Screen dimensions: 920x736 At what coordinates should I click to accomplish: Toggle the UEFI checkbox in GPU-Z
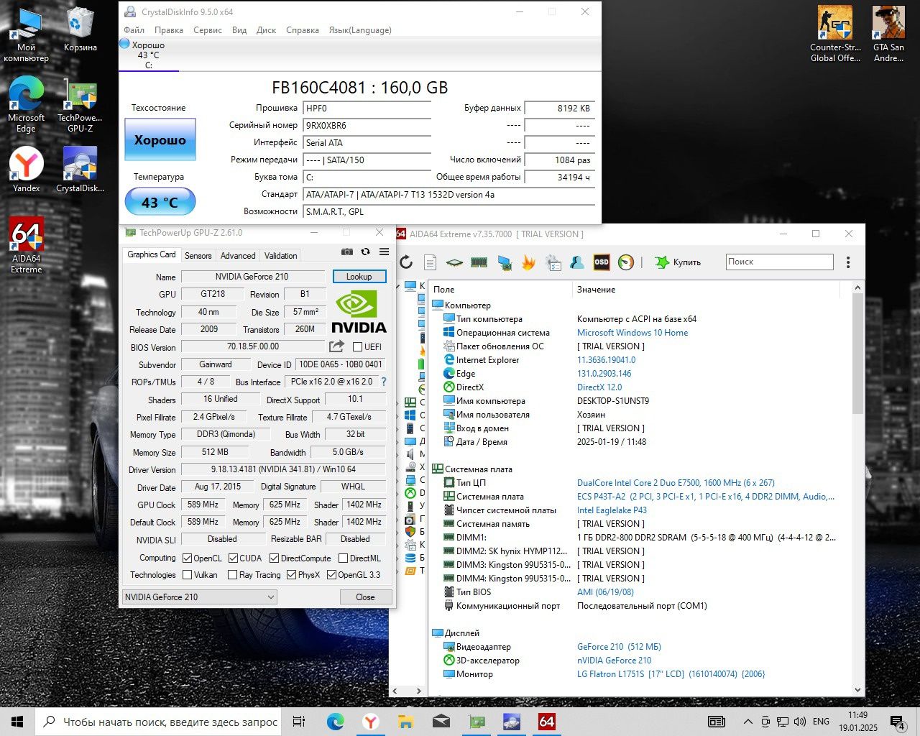coord(357,347)
